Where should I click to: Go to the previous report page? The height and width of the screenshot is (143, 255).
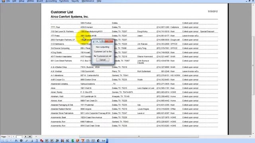[14, 137]
